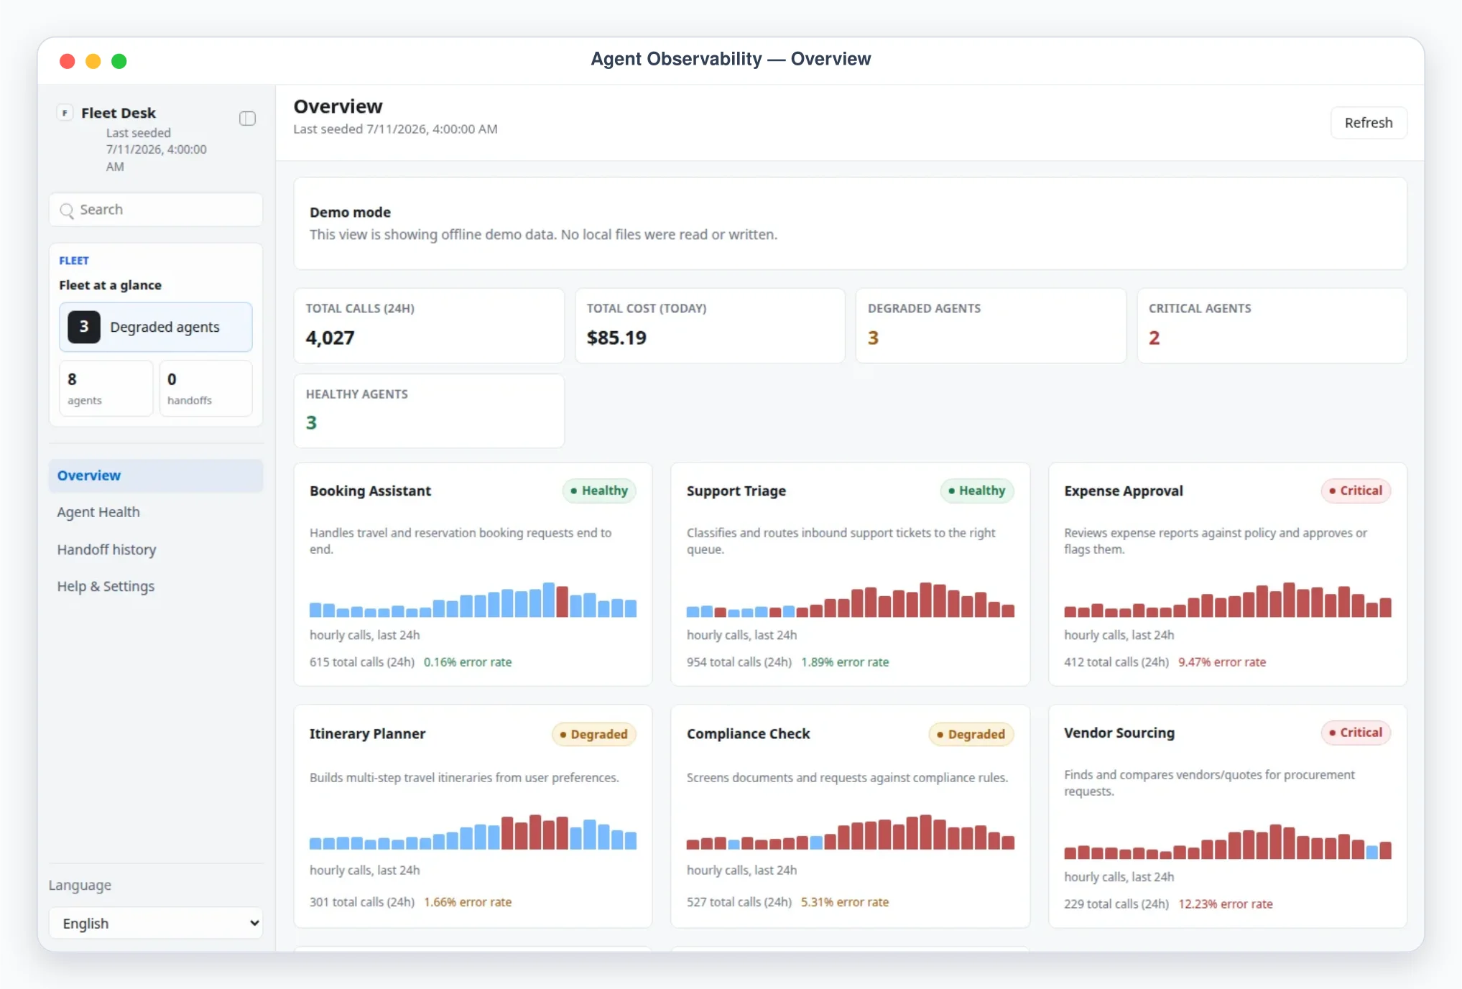Viewport: 1462px width, 989px height.
Task: Open the Compliance Check agent card
Action: click(x=850, y=816)
